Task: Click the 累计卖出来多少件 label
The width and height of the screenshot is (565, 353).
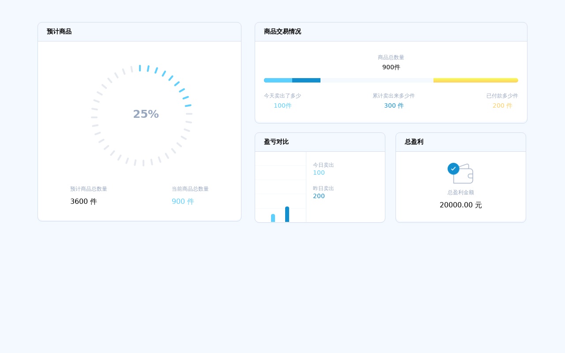Action: click(394, 96)
